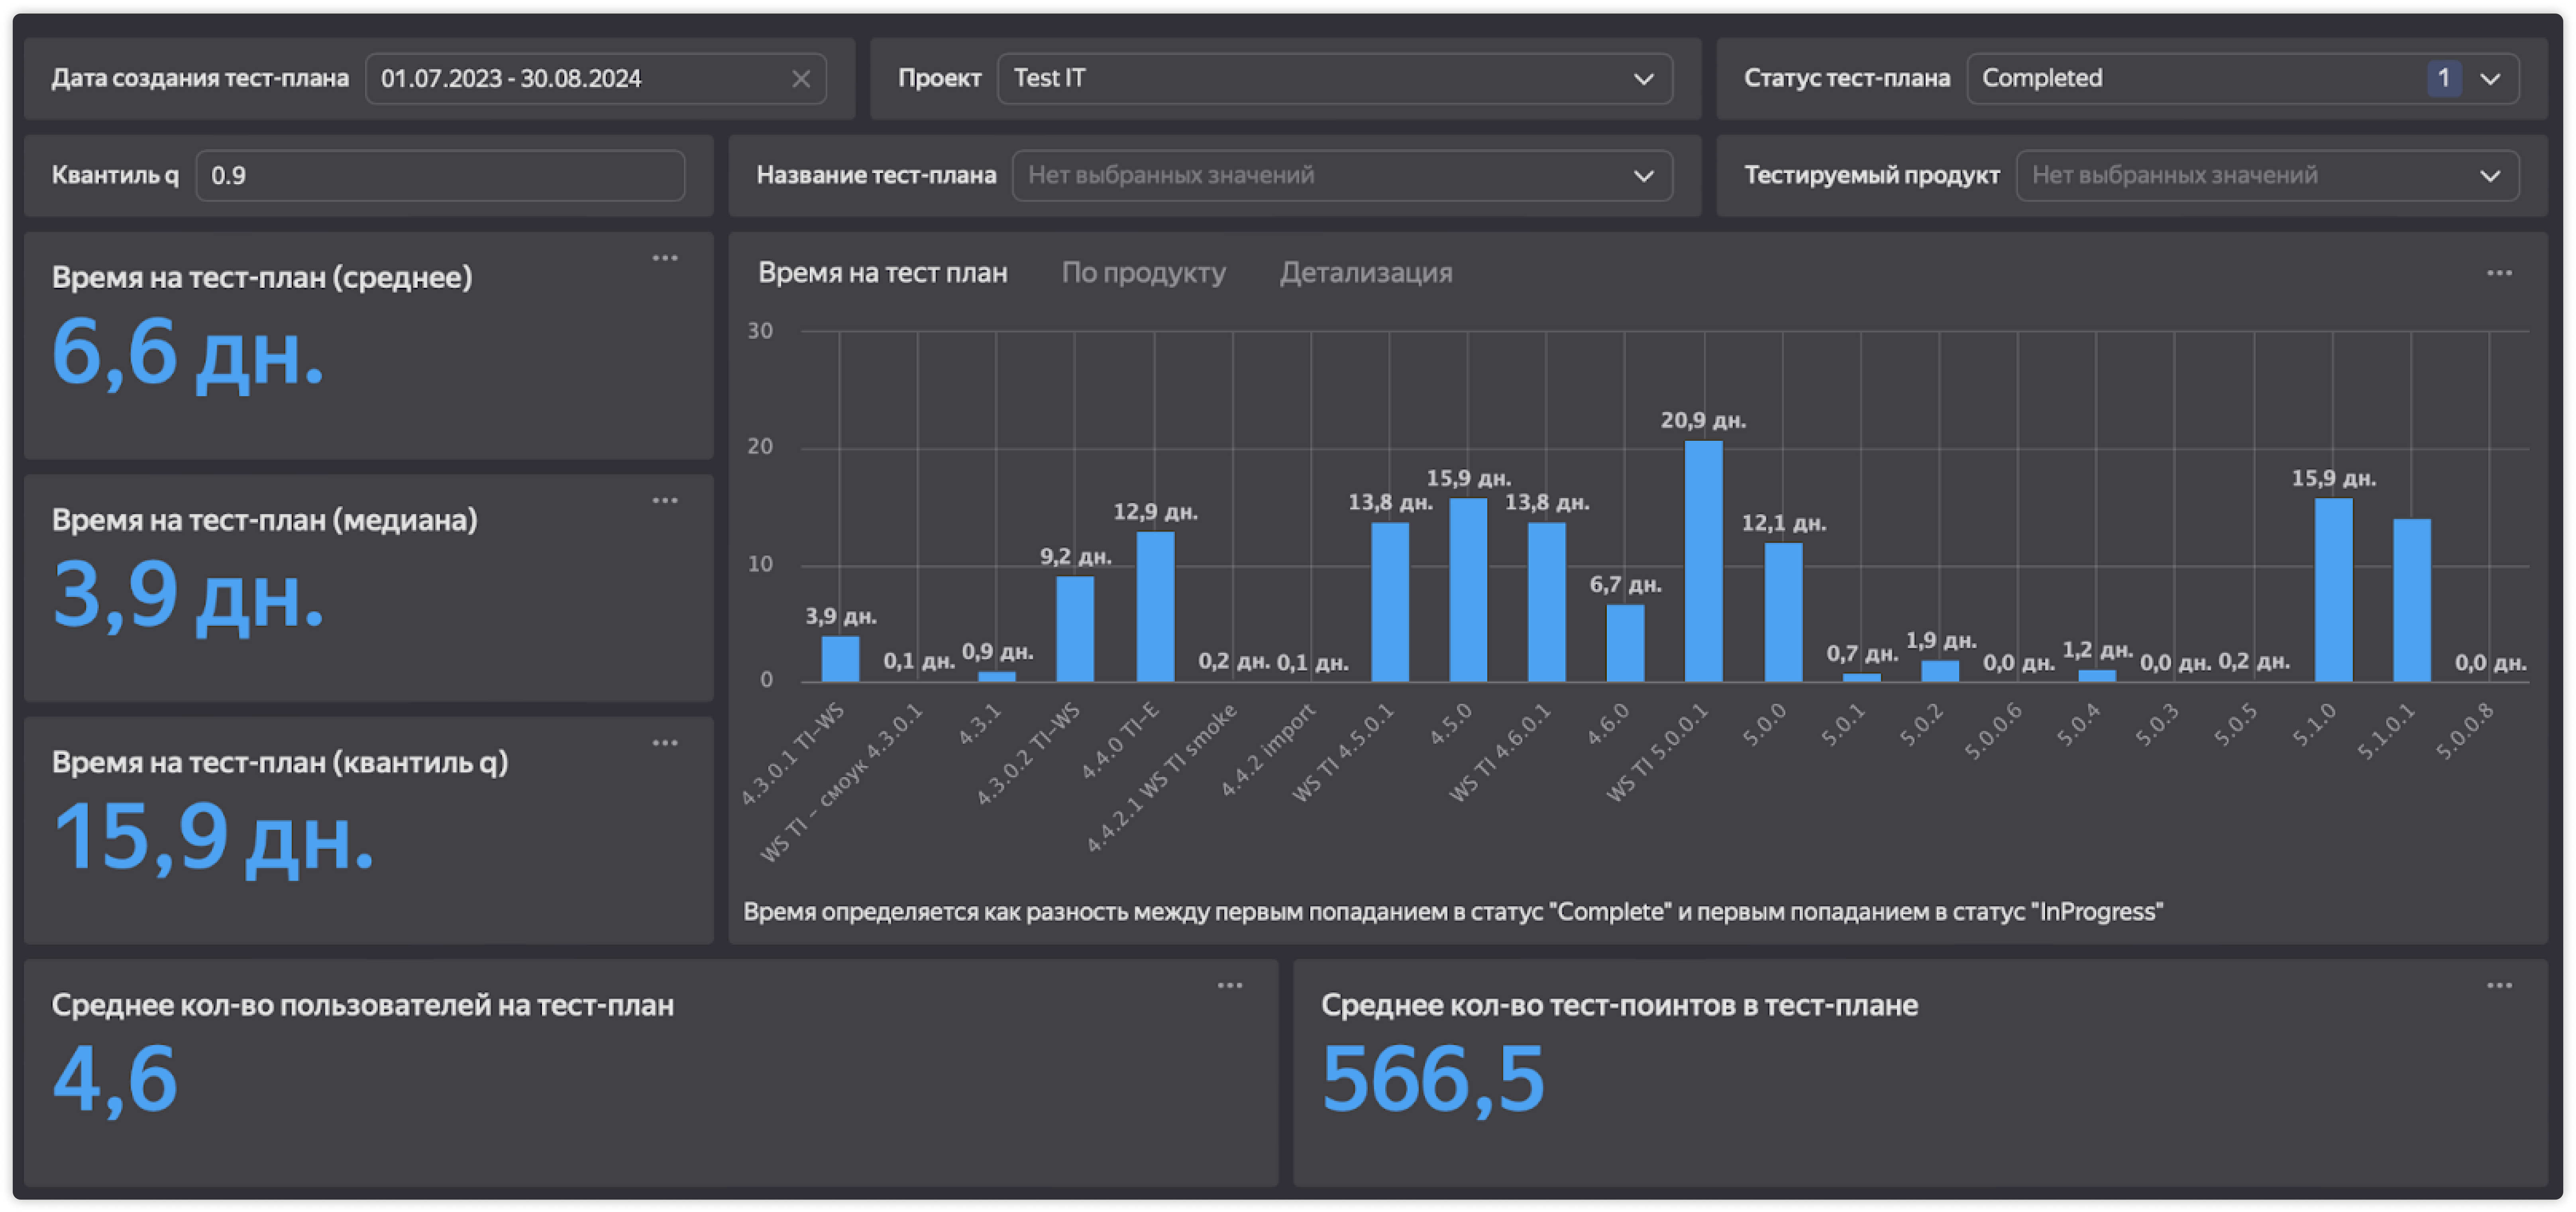The width and height of the screenshot is (2576, 1212).
Task: Click the bar for WS TI 4.6.0.1
Action: (x=1547, y=602)
